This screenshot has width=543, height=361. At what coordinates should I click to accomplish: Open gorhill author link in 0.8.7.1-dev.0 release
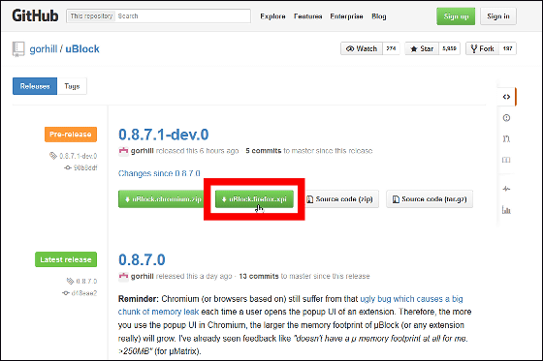pos(143,151)
